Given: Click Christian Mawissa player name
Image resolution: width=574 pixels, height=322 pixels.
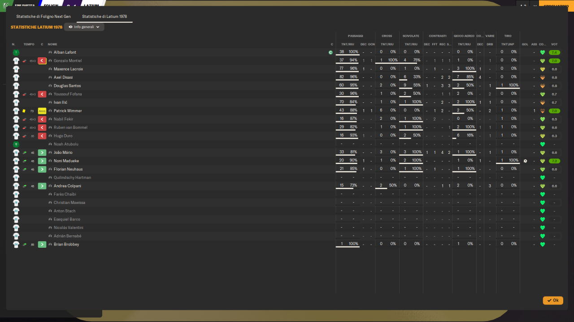Looking at the screenshot, I should (70, 203).
